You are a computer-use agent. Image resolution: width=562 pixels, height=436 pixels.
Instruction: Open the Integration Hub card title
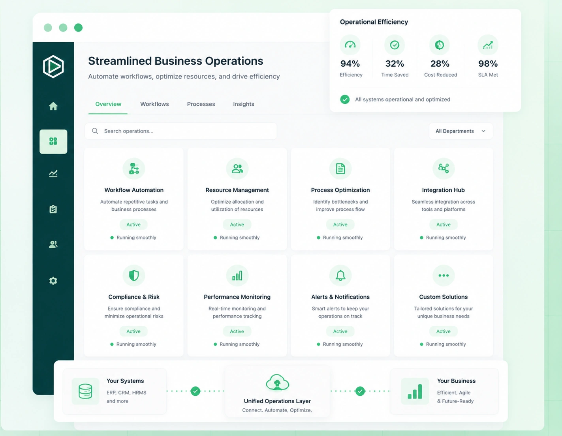coord(443,190)
